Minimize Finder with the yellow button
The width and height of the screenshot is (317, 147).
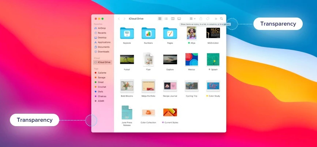coord(99,19)
